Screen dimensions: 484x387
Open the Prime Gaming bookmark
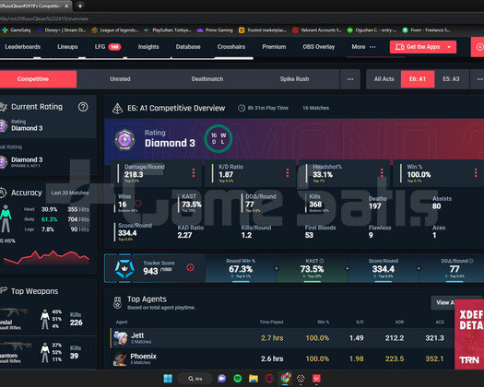215,29
